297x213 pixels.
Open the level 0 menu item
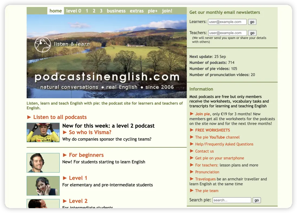tap(74, 11)
